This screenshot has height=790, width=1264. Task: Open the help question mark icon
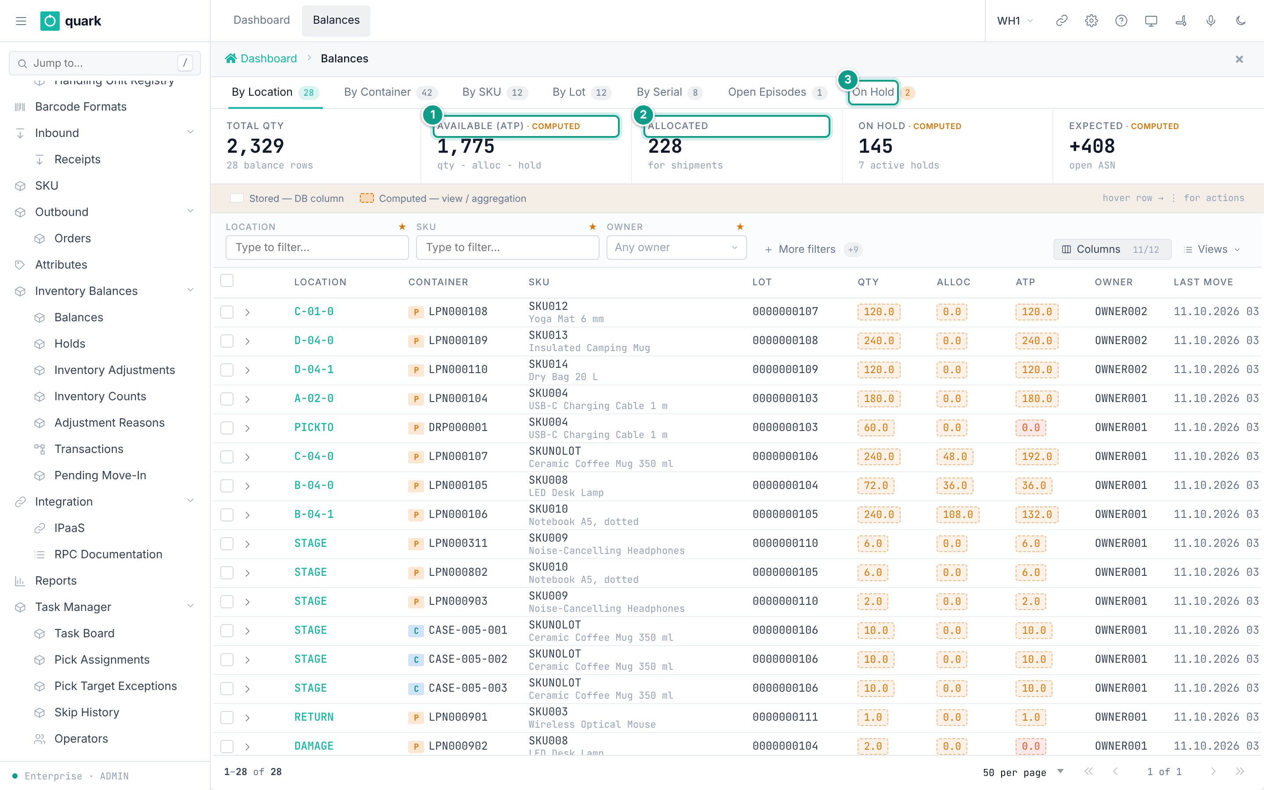(1121, 21)
